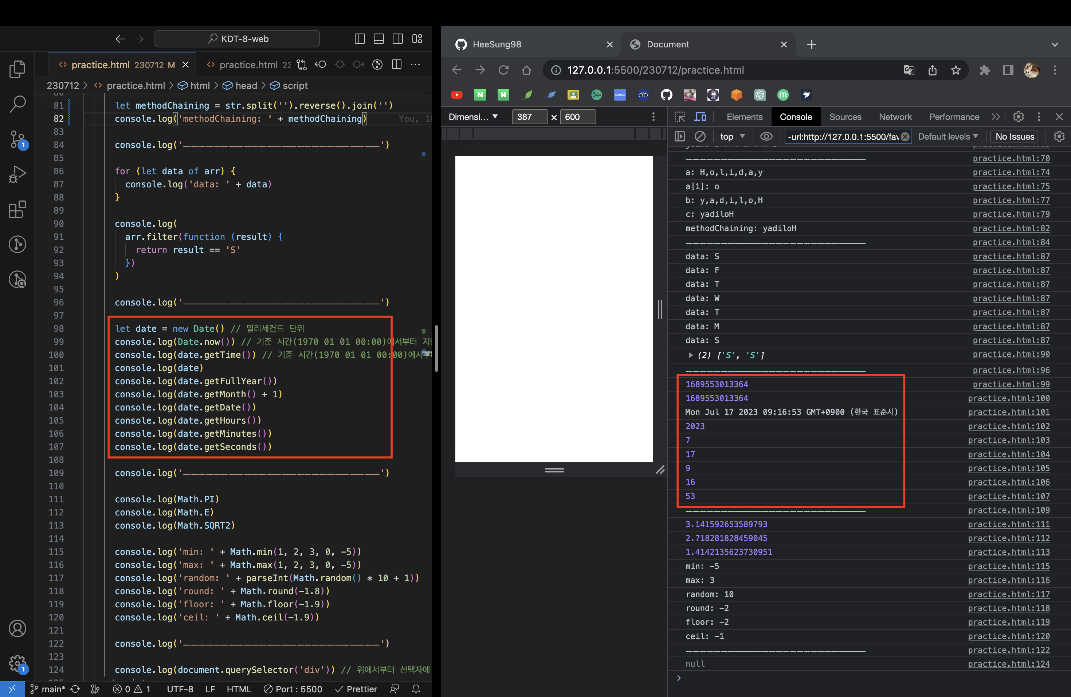Click the main* branch in status bar
The height and width of the screenshot is (697, 1071).
pyautogui.click(x=47, y=689)
